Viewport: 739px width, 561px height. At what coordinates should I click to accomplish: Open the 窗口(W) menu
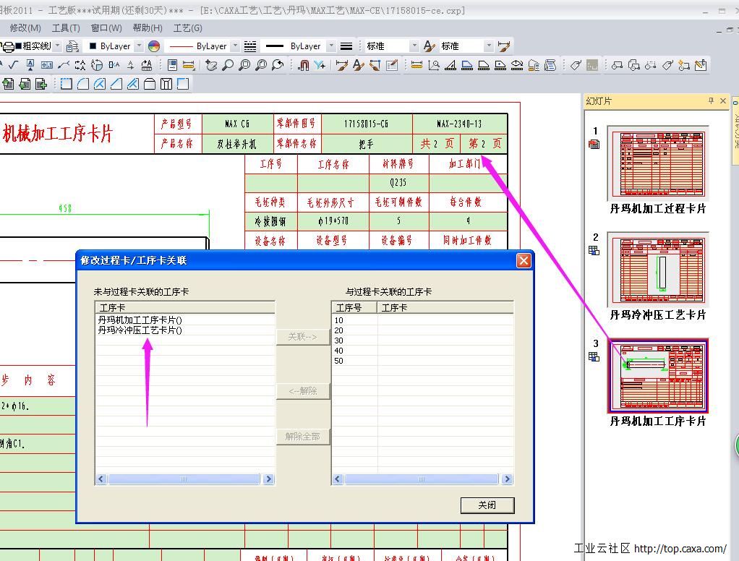coord(106,27)
